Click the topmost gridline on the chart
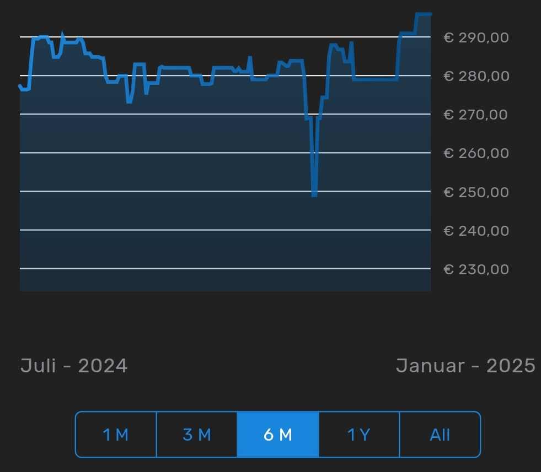 coord(221,37)
